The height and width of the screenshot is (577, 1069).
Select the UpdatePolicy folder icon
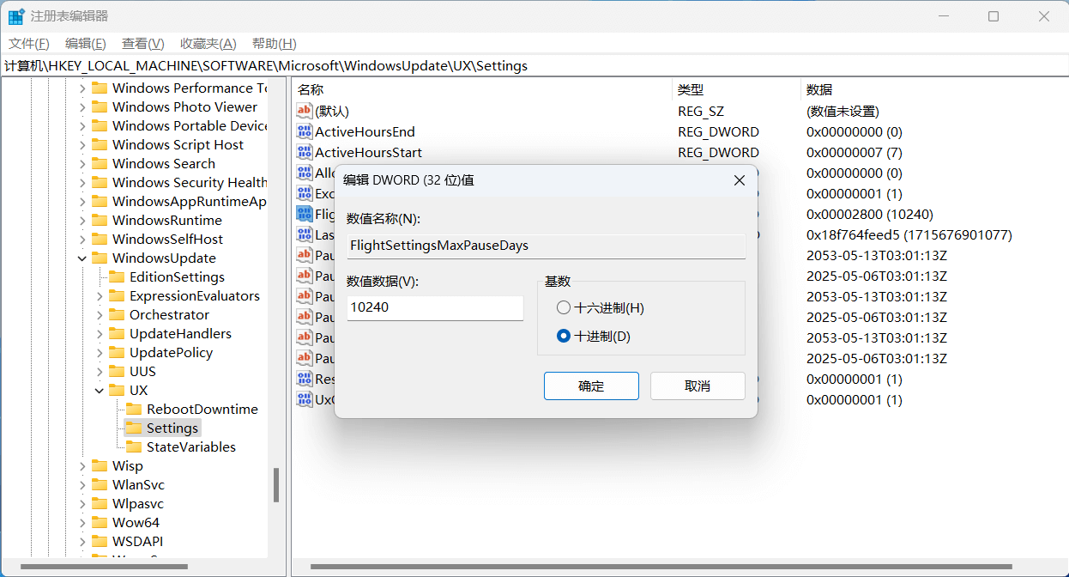tap(117, 352)
